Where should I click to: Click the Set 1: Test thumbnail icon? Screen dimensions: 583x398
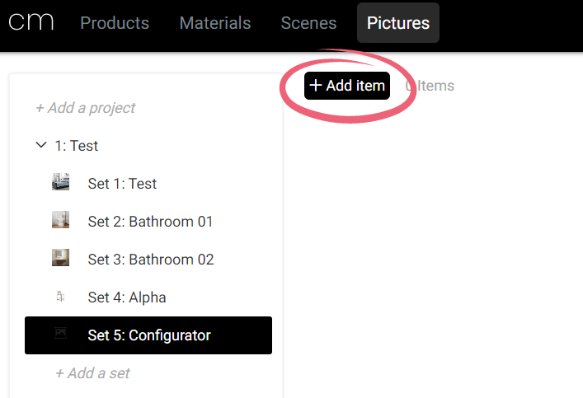(x=61, y=183)
